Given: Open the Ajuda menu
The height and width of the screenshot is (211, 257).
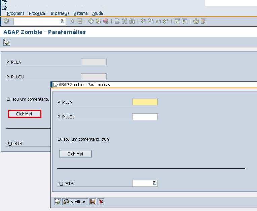Looking at the screenshot, I should point(98,13).
